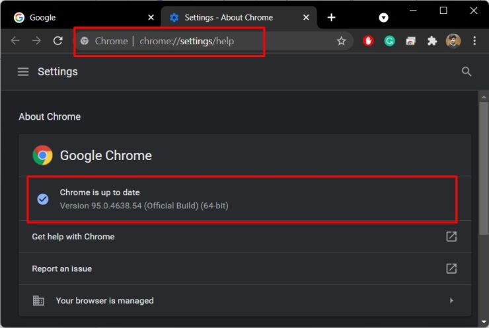Open external link icon for Report an issue
The height and width of the screenshot is (328, 489).
tap(451, 268)
